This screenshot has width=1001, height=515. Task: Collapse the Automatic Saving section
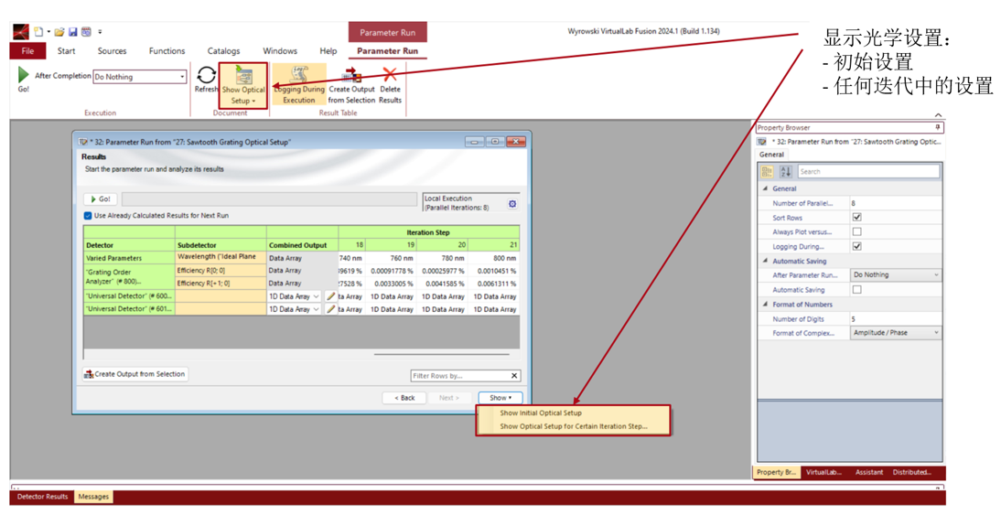(766, 261)
